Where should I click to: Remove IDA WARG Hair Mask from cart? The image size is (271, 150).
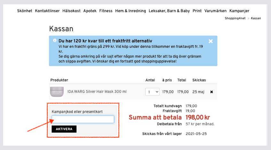[211, 92]
